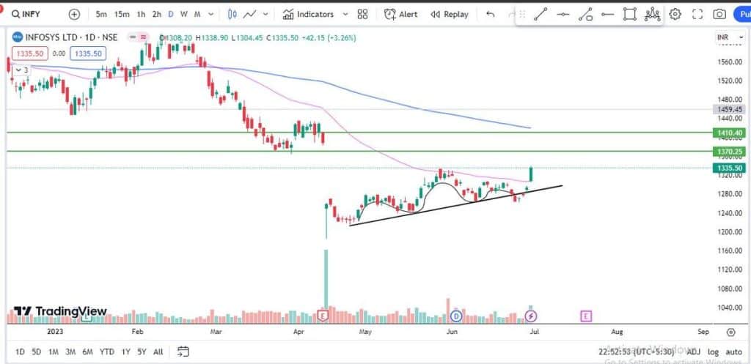
Task: Switch to the 2h interval
Action: tap(157, 15)
